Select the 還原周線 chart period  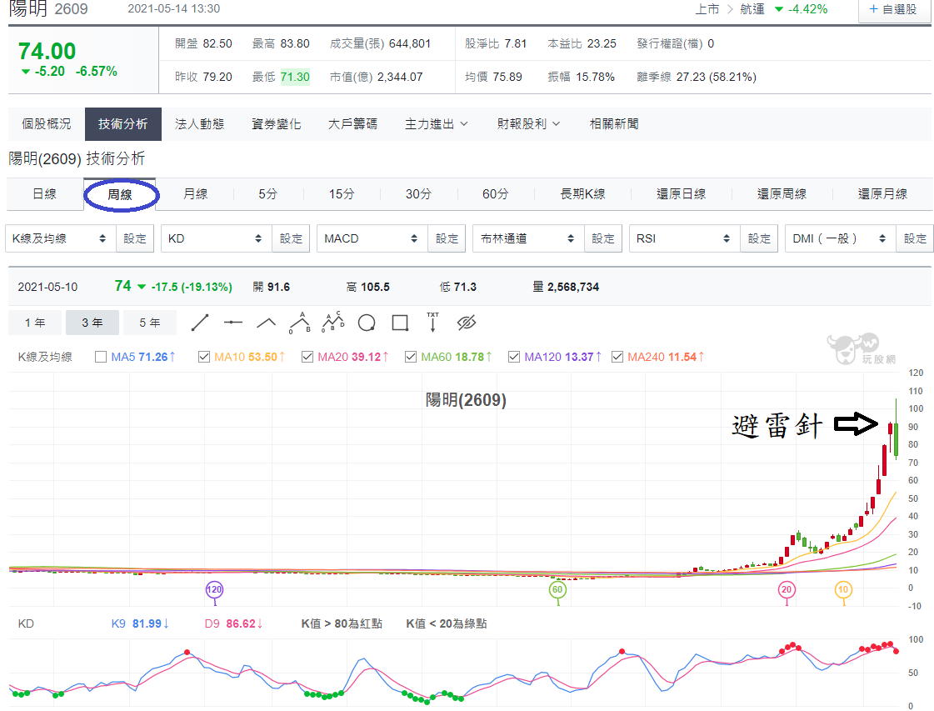[x=782, y=194]
